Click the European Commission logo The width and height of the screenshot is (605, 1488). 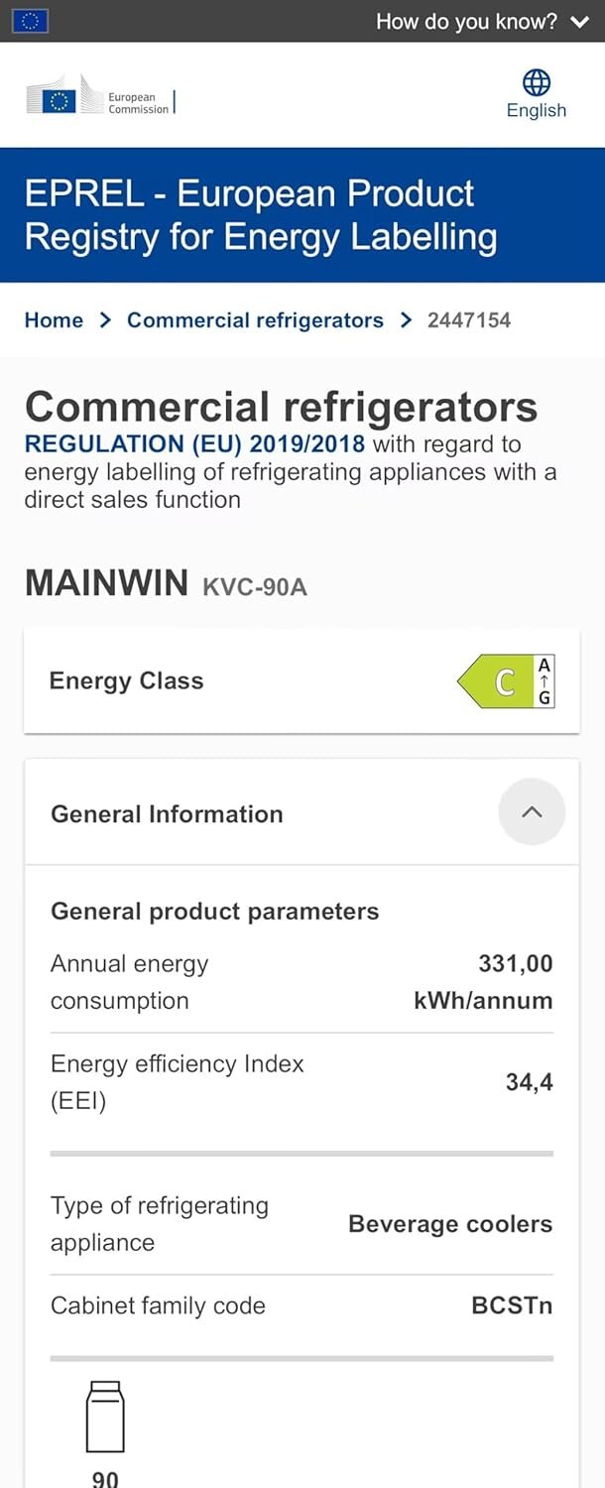point(100,99)
